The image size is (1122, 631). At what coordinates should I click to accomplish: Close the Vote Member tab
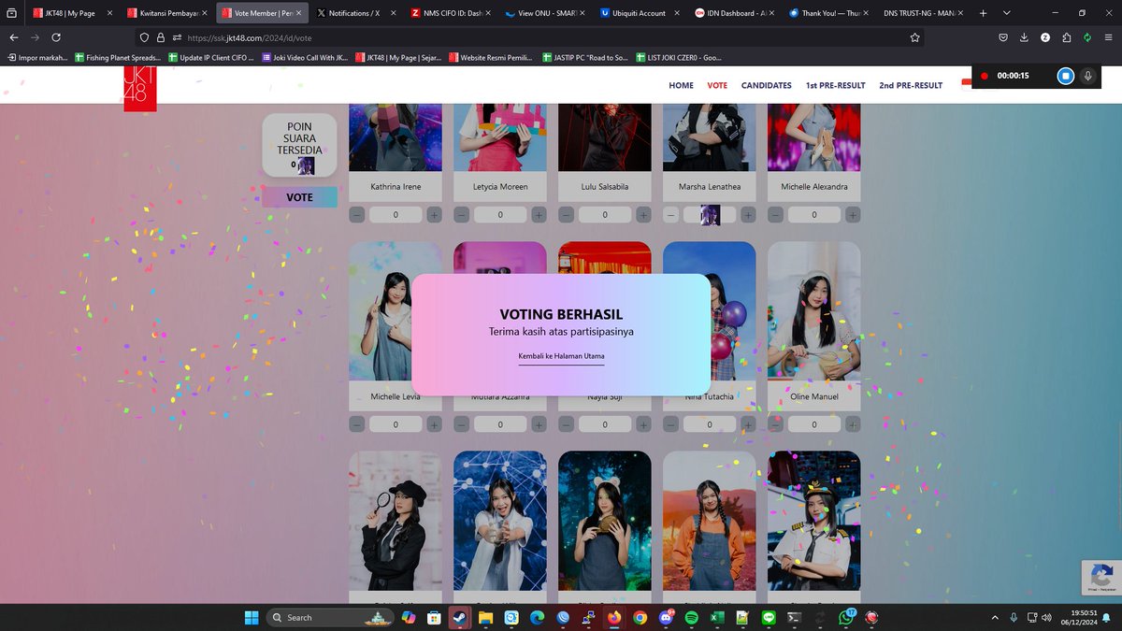[x=299, y=13]
